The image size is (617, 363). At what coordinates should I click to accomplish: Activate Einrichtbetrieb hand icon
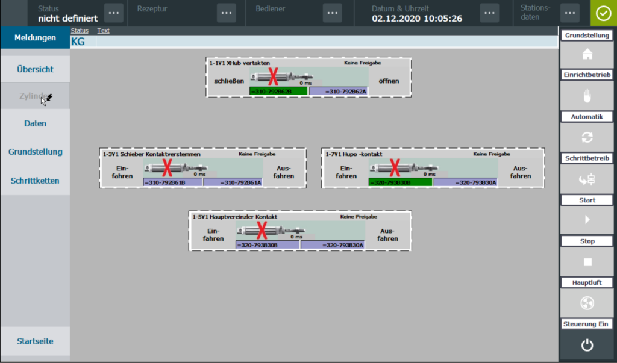coord(587,96)
